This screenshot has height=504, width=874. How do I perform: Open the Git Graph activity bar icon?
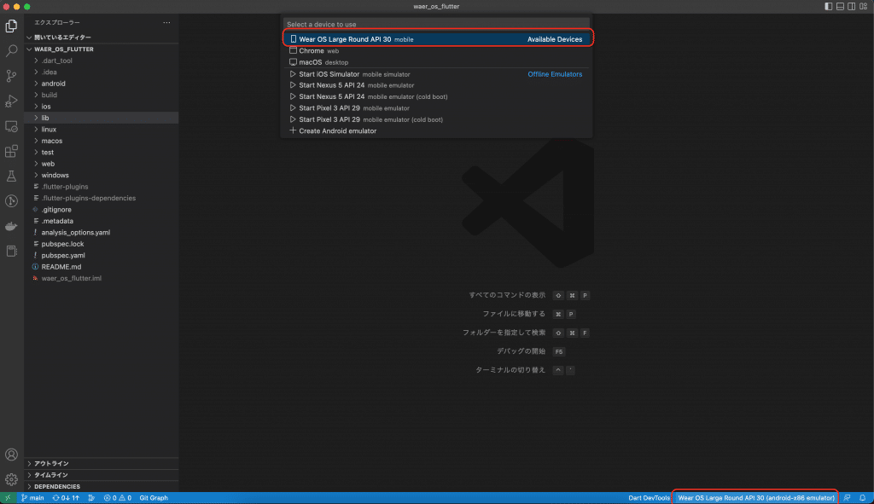click(11, 201)
